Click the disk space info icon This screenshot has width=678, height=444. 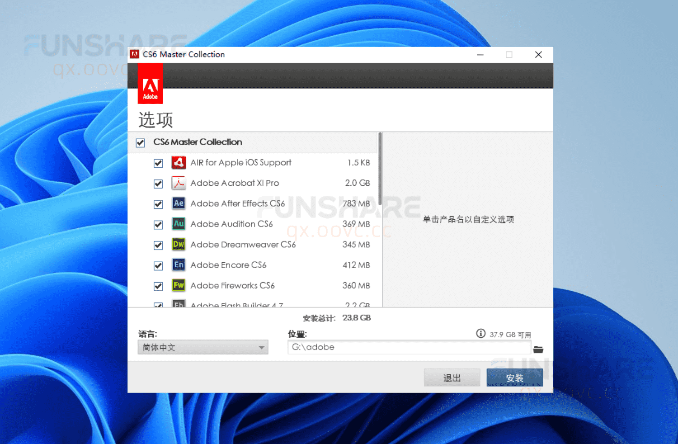(480, 334)
